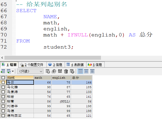The width and height of the screenshot is (162, 122).
Task: Click the editor horizontal scrollbar thumb
Action: click(x=53, y=58)
